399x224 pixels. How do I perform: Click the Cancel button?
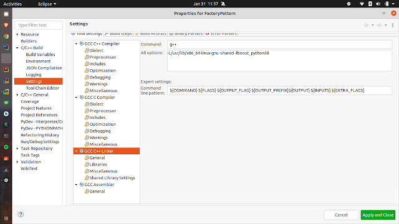341,215
